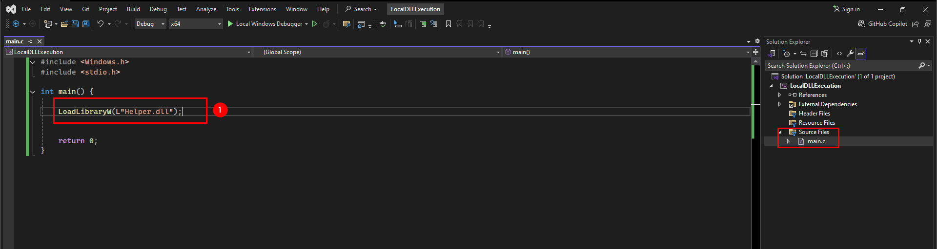Image resolution: width=937 pixels, height=249 pixels.
Task: Click the Undo arrow icon
Action: [101, 24]
